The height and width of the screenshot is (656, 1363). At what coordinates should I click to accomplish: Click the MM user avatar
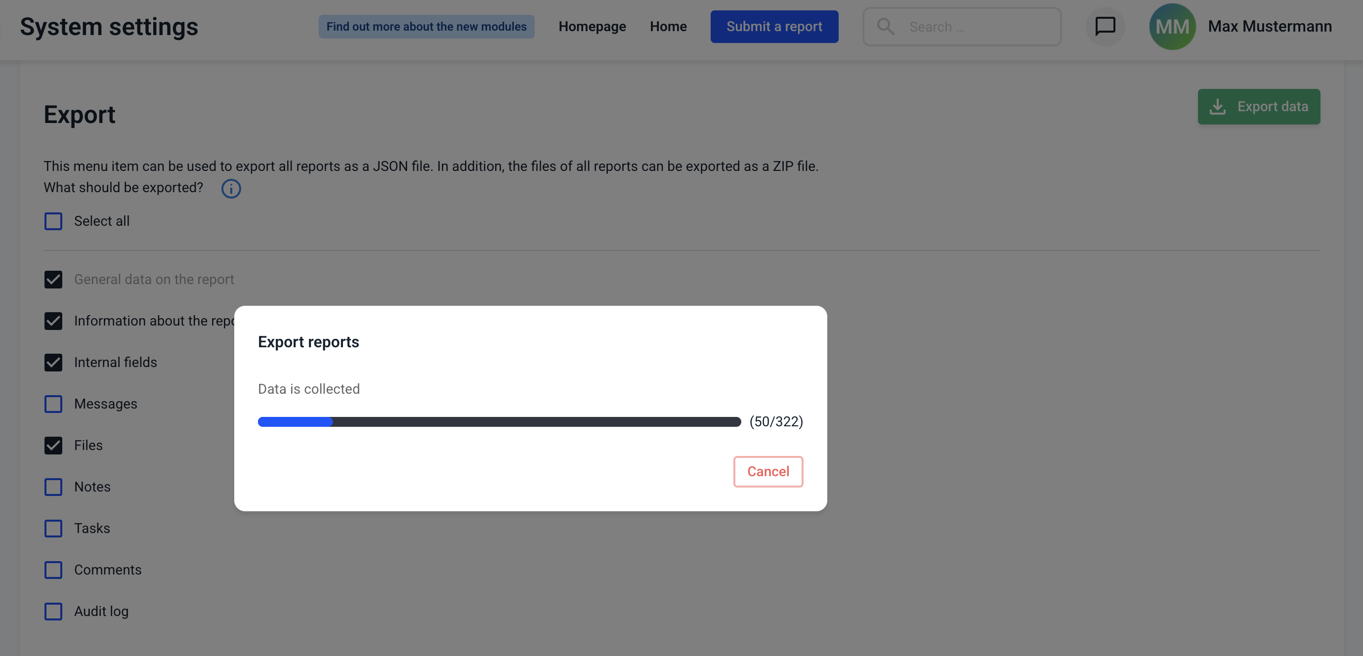1172,27
